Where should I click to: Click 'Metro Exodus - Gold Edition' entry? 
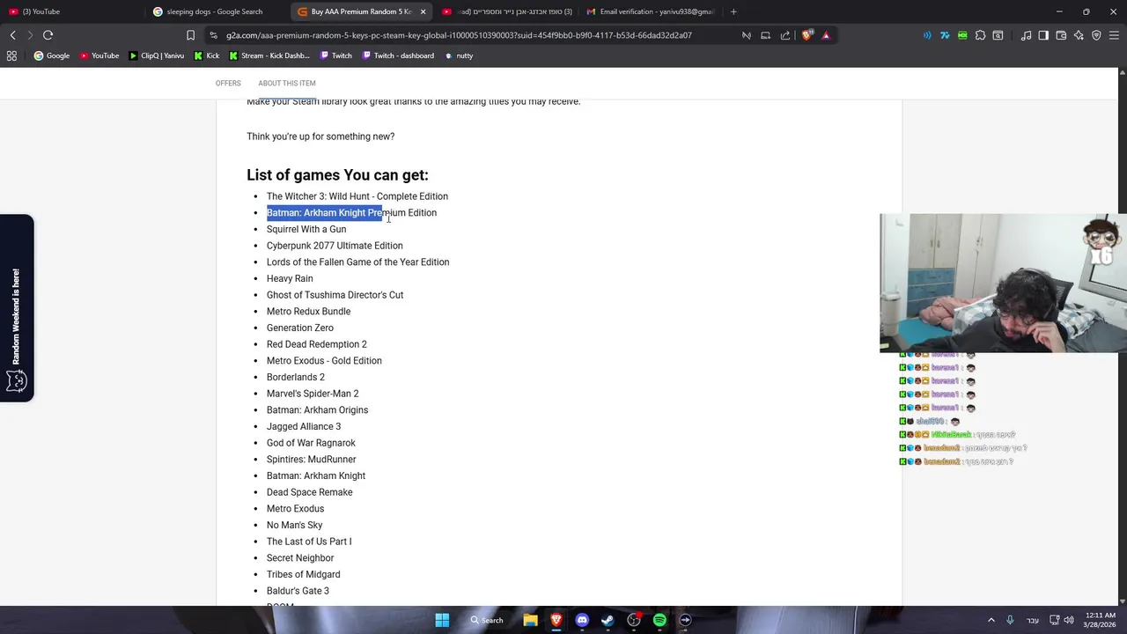click(x=324, y=361)
